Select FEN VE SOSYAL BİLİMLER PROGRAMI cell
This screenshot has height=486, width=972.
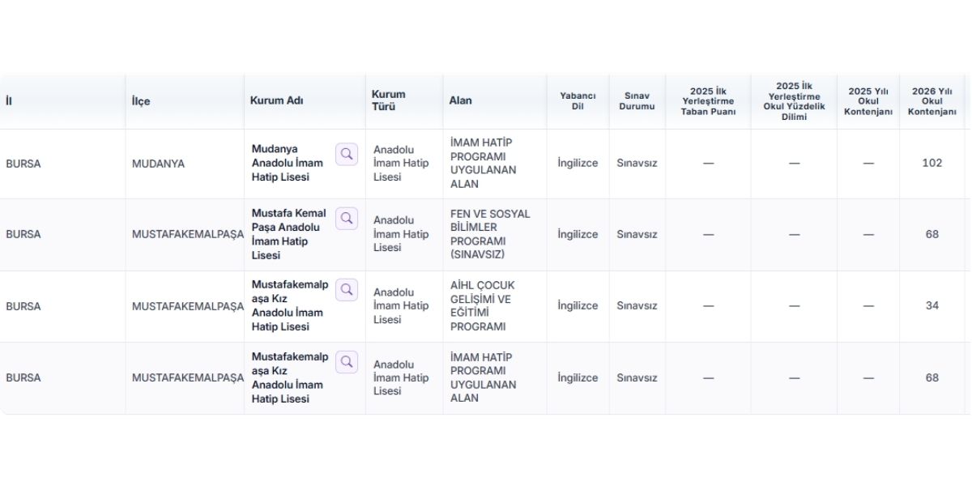pyautogui.click(x=491, y=234)
